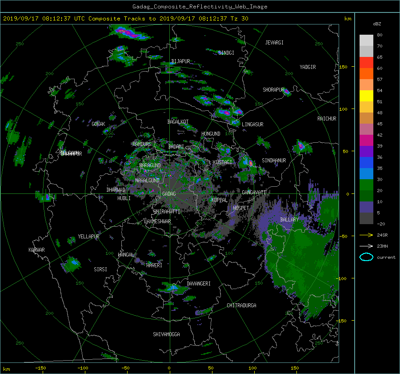Screen dimensions: 400x374
Task: Click the Gadag_Composite_Reflectivity_Web_Image title
Action: pyautogui.click(x=200, y=7)
